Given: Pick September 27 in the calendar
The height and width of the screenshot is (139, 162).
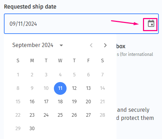Looking at the screenshot, I should point(88,115).
